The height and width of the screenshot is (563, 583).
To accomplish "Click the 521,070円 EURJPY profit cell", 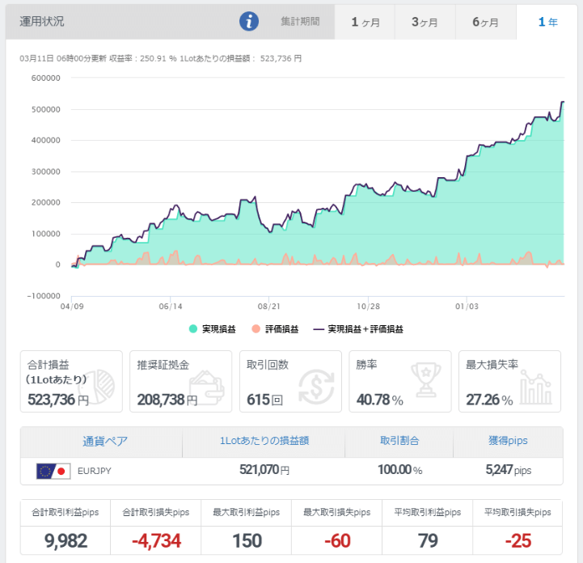I will pos(264,470).
